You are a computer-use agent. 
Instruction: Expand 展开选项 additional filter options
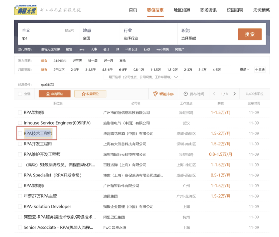tap(143, 77)
